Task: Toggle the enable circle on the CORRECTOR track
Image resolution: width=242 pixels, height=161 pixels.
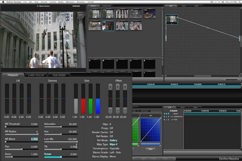Action: pyautogui.click(x=165, y=117)
